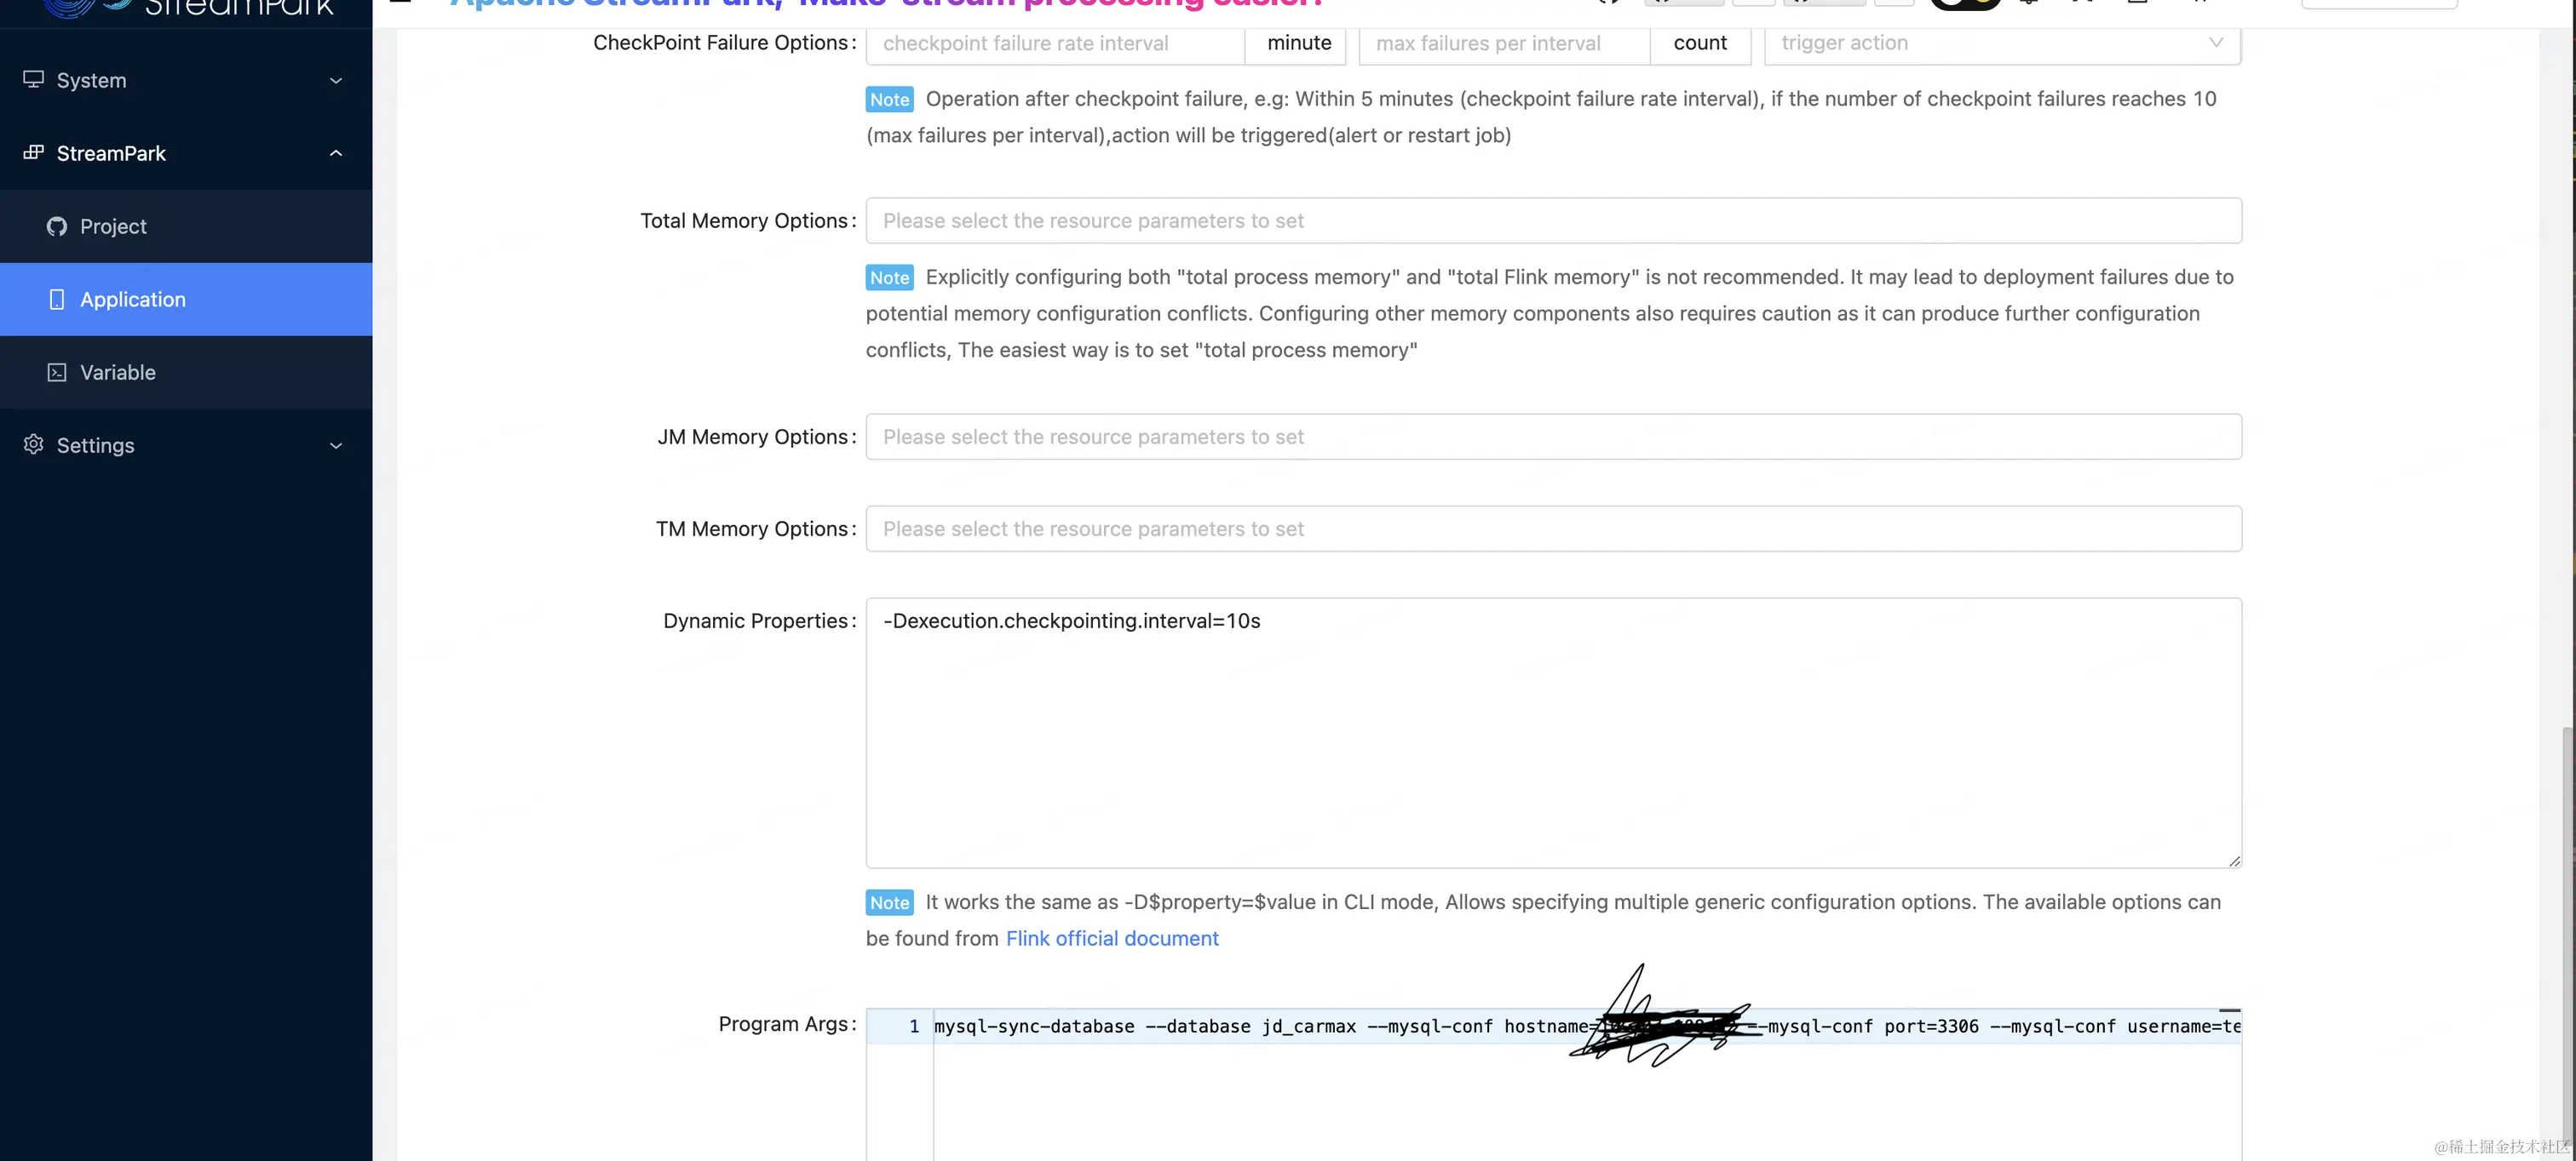The height and width of the screenshot is (1161, 2576).
Task: Open the Flink official document link
Action: tap(1112, 938)
